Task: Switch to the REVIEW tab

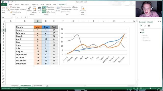Action: pos(49,5)
